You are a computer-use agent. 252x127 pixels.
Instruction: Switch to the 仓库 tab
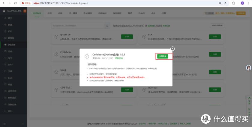[153, 13]
